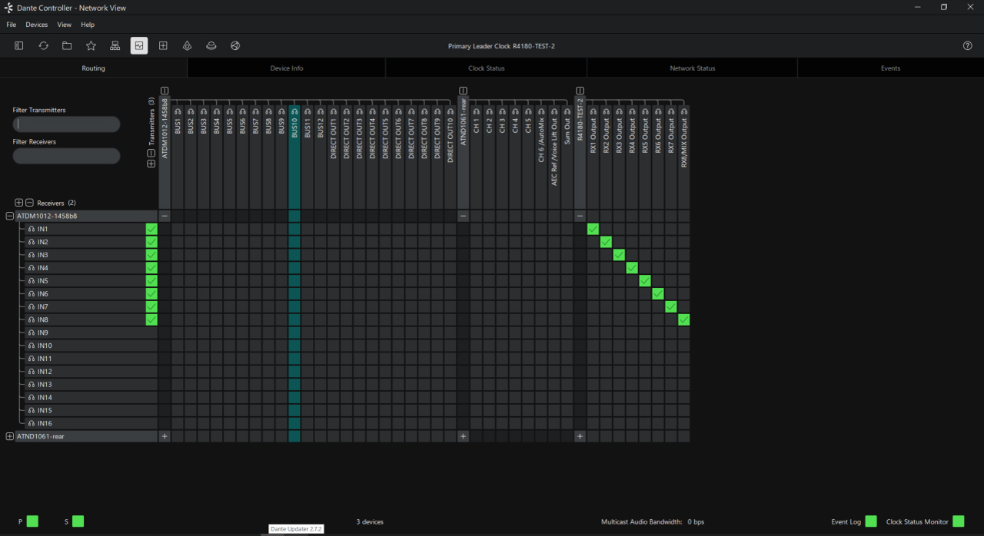The image size is (984, 536).
Task: Switch to the Network Status tab
Action: click(x=693, y=68)
